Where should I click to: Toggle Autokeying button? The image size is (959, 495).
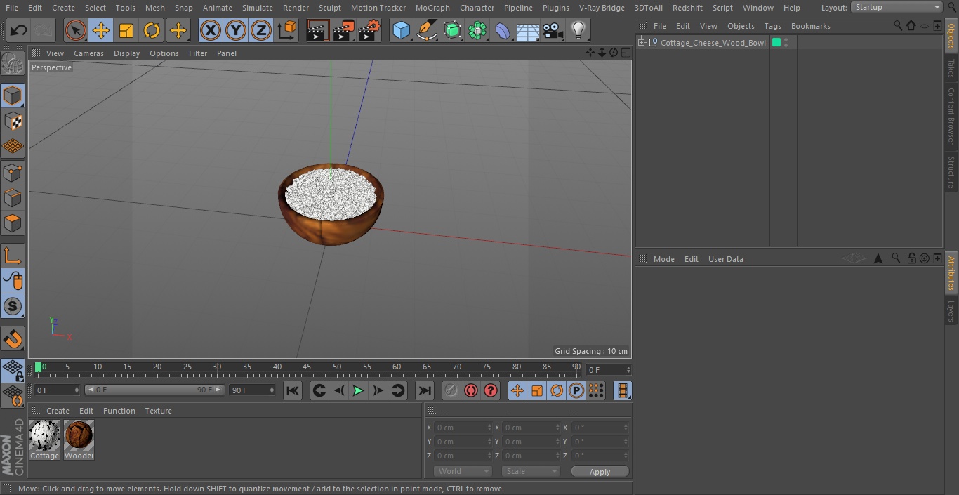(x=471, y=390)
